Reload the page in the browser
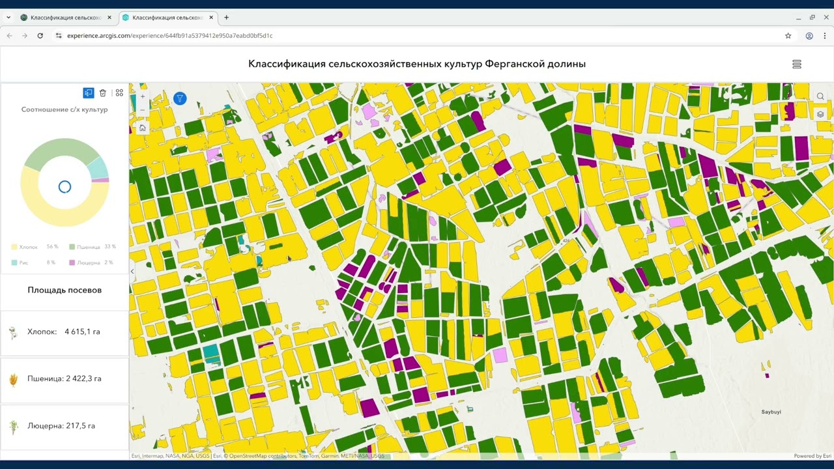The height and width of the screenshot is (469, 834). 40,36
